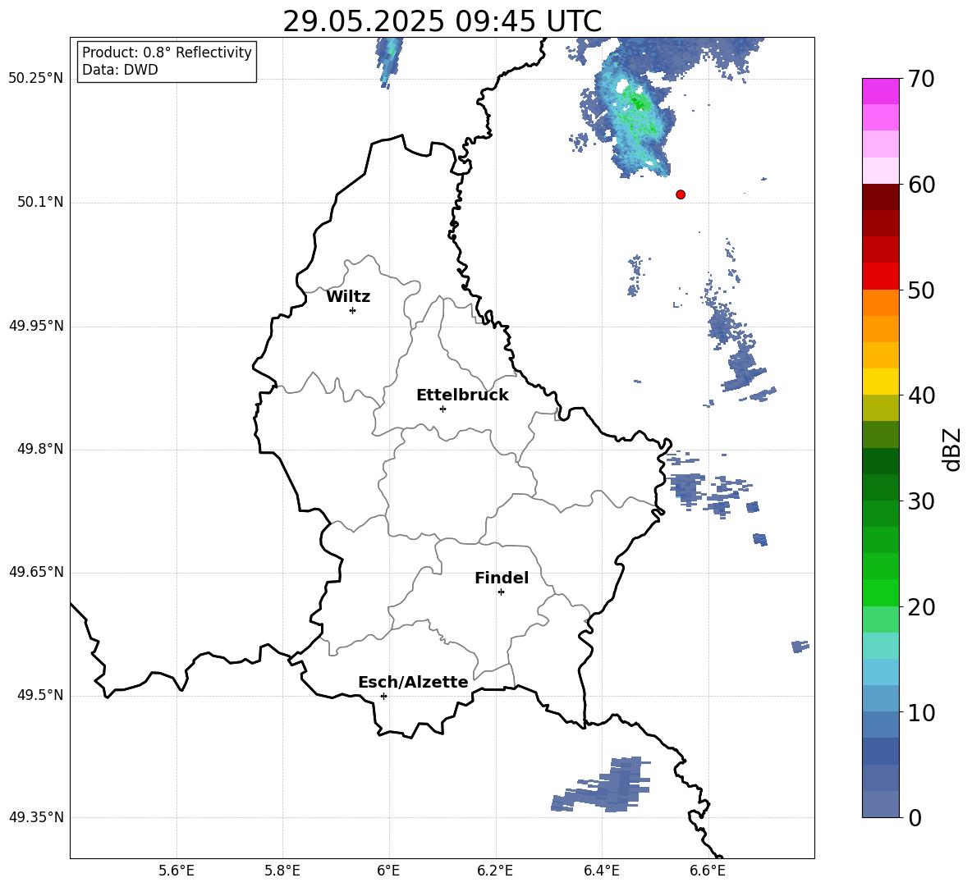Click the colorbar value 40
This screenshot has width=972, height=887.
921,395
